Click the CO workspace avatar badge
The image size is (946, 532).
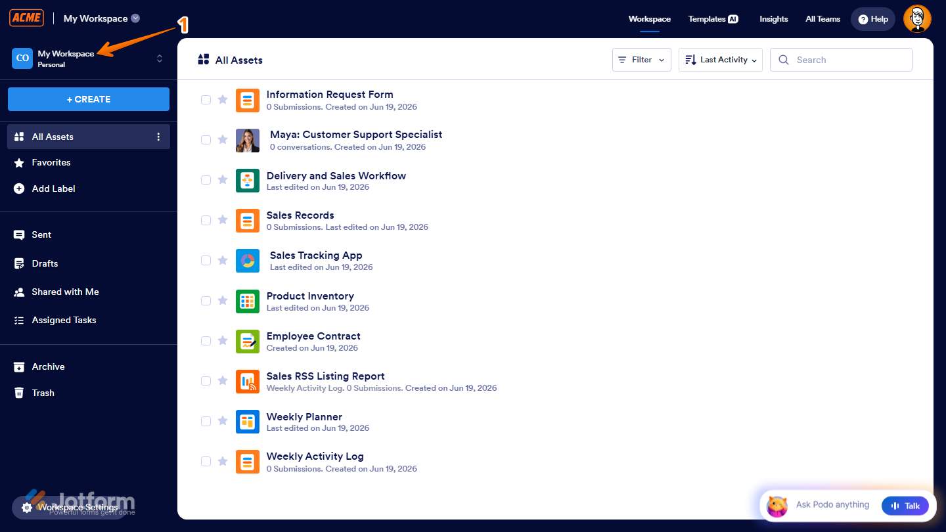(x=22, y=58)
